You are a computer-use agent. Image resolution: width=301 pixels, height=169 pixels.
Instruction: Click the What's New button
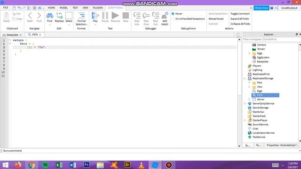click(261, 8)
